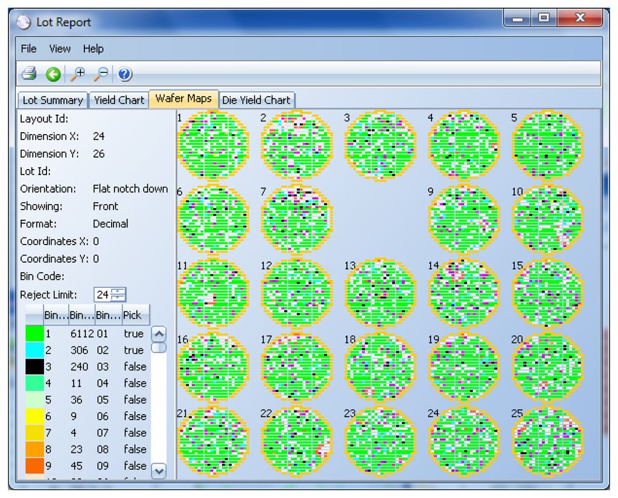618x498 pixels.
Task: Switch to the Die Yield Chart tab
Action: tap(256, 100)
